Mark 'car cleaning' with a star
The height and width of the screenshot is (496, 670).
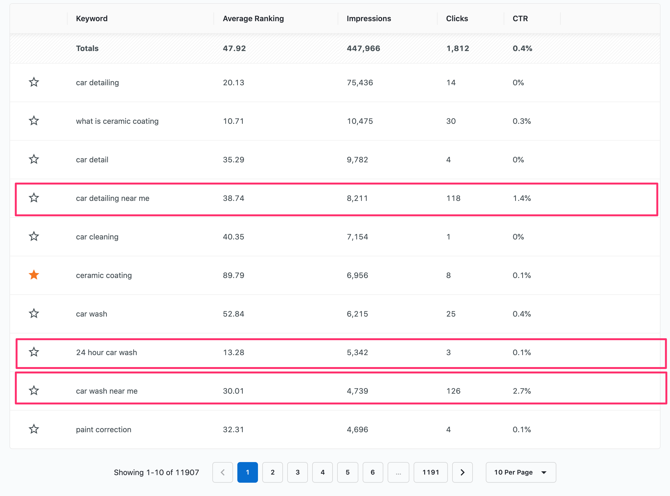point(34,236)
